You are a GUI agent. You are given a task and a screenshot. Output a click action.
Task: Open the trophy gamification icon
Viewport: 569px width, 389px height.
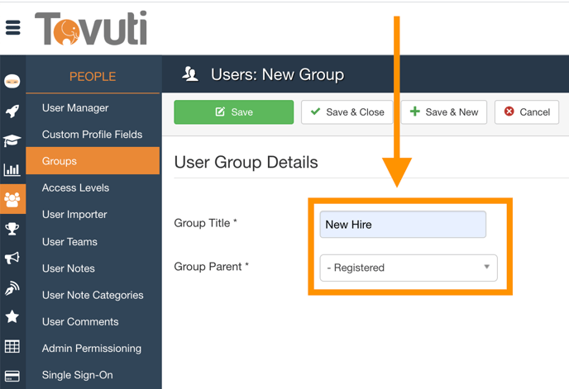12,229
